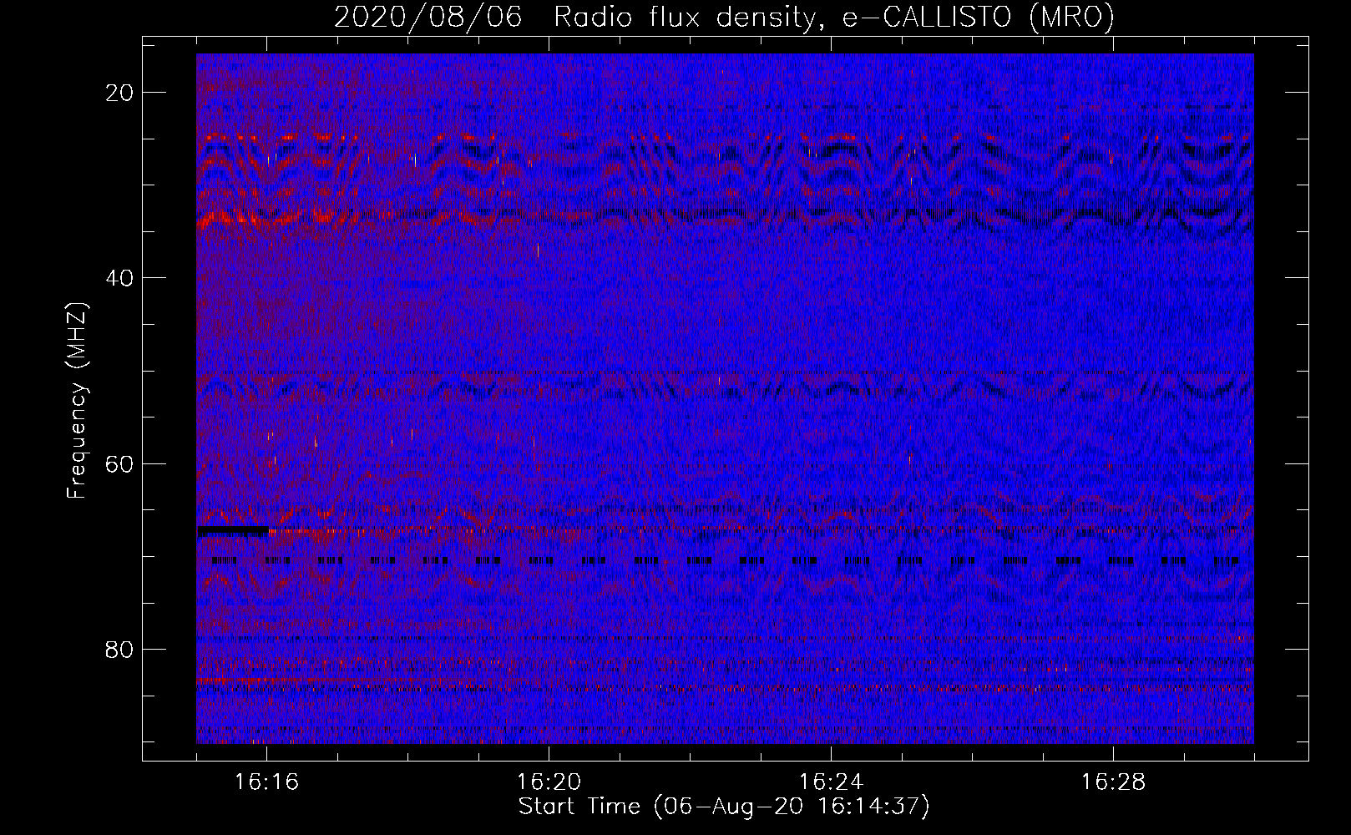Click the '16:24' time tick label
1351x835 pixels.
pos(832,782)
